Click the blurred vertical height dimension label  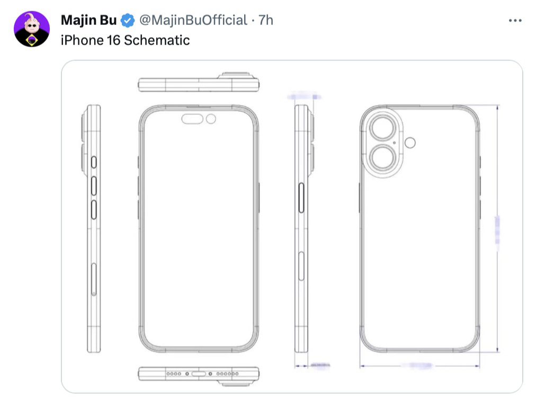point(497,230)
